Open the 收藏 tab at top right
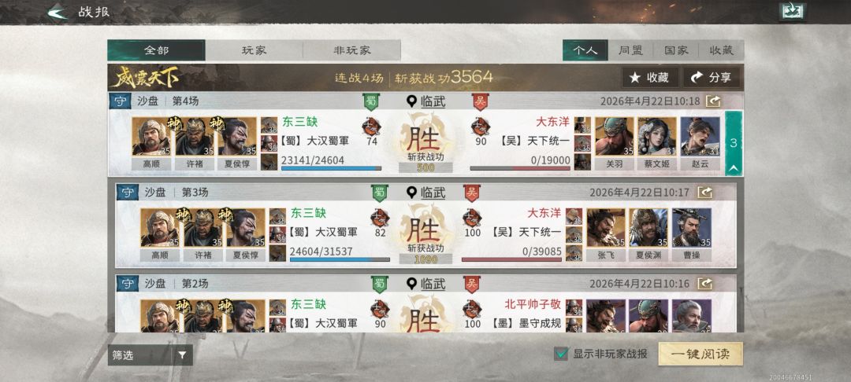Screen dimensions: 851x382 [x=721, y=50]
